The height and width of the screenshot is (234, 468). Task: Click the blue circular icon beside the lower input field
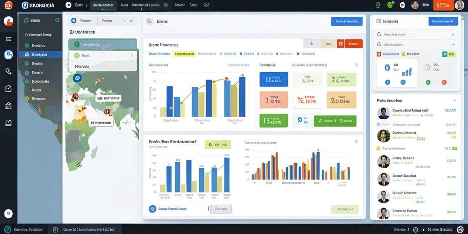coord(153,209)
